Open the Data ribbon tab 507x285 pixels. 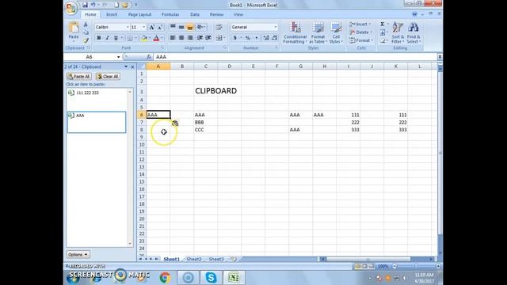(195, 14)
